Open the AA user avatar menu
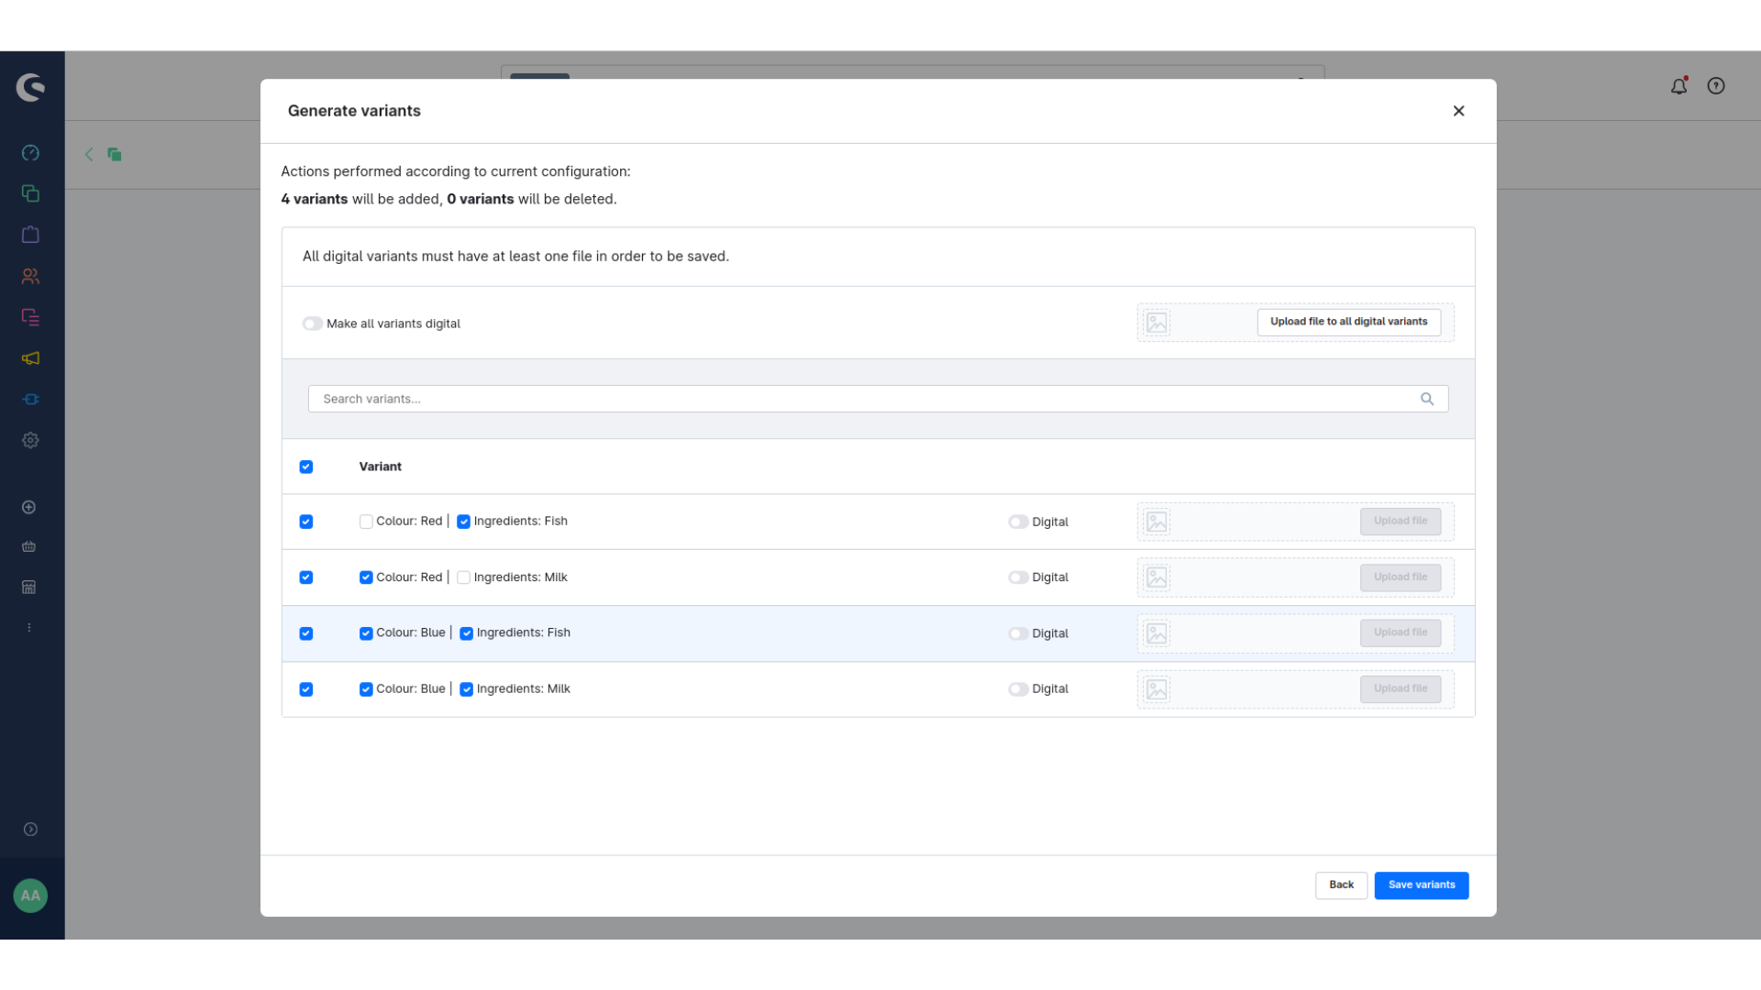The height and width of the screenshot is (990, 1761). (30, 896)
